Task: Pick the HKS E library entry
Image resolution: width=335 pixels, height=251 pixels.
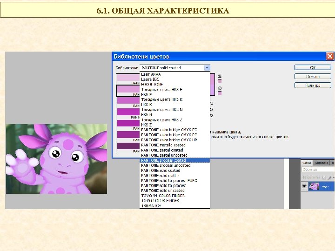Action: (x=175, y=94)
